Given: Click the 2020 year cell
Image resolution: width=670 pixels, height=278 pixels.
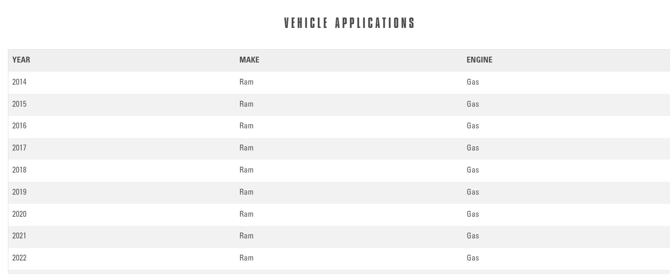Looking at the screenshot, I should point(19,214).
